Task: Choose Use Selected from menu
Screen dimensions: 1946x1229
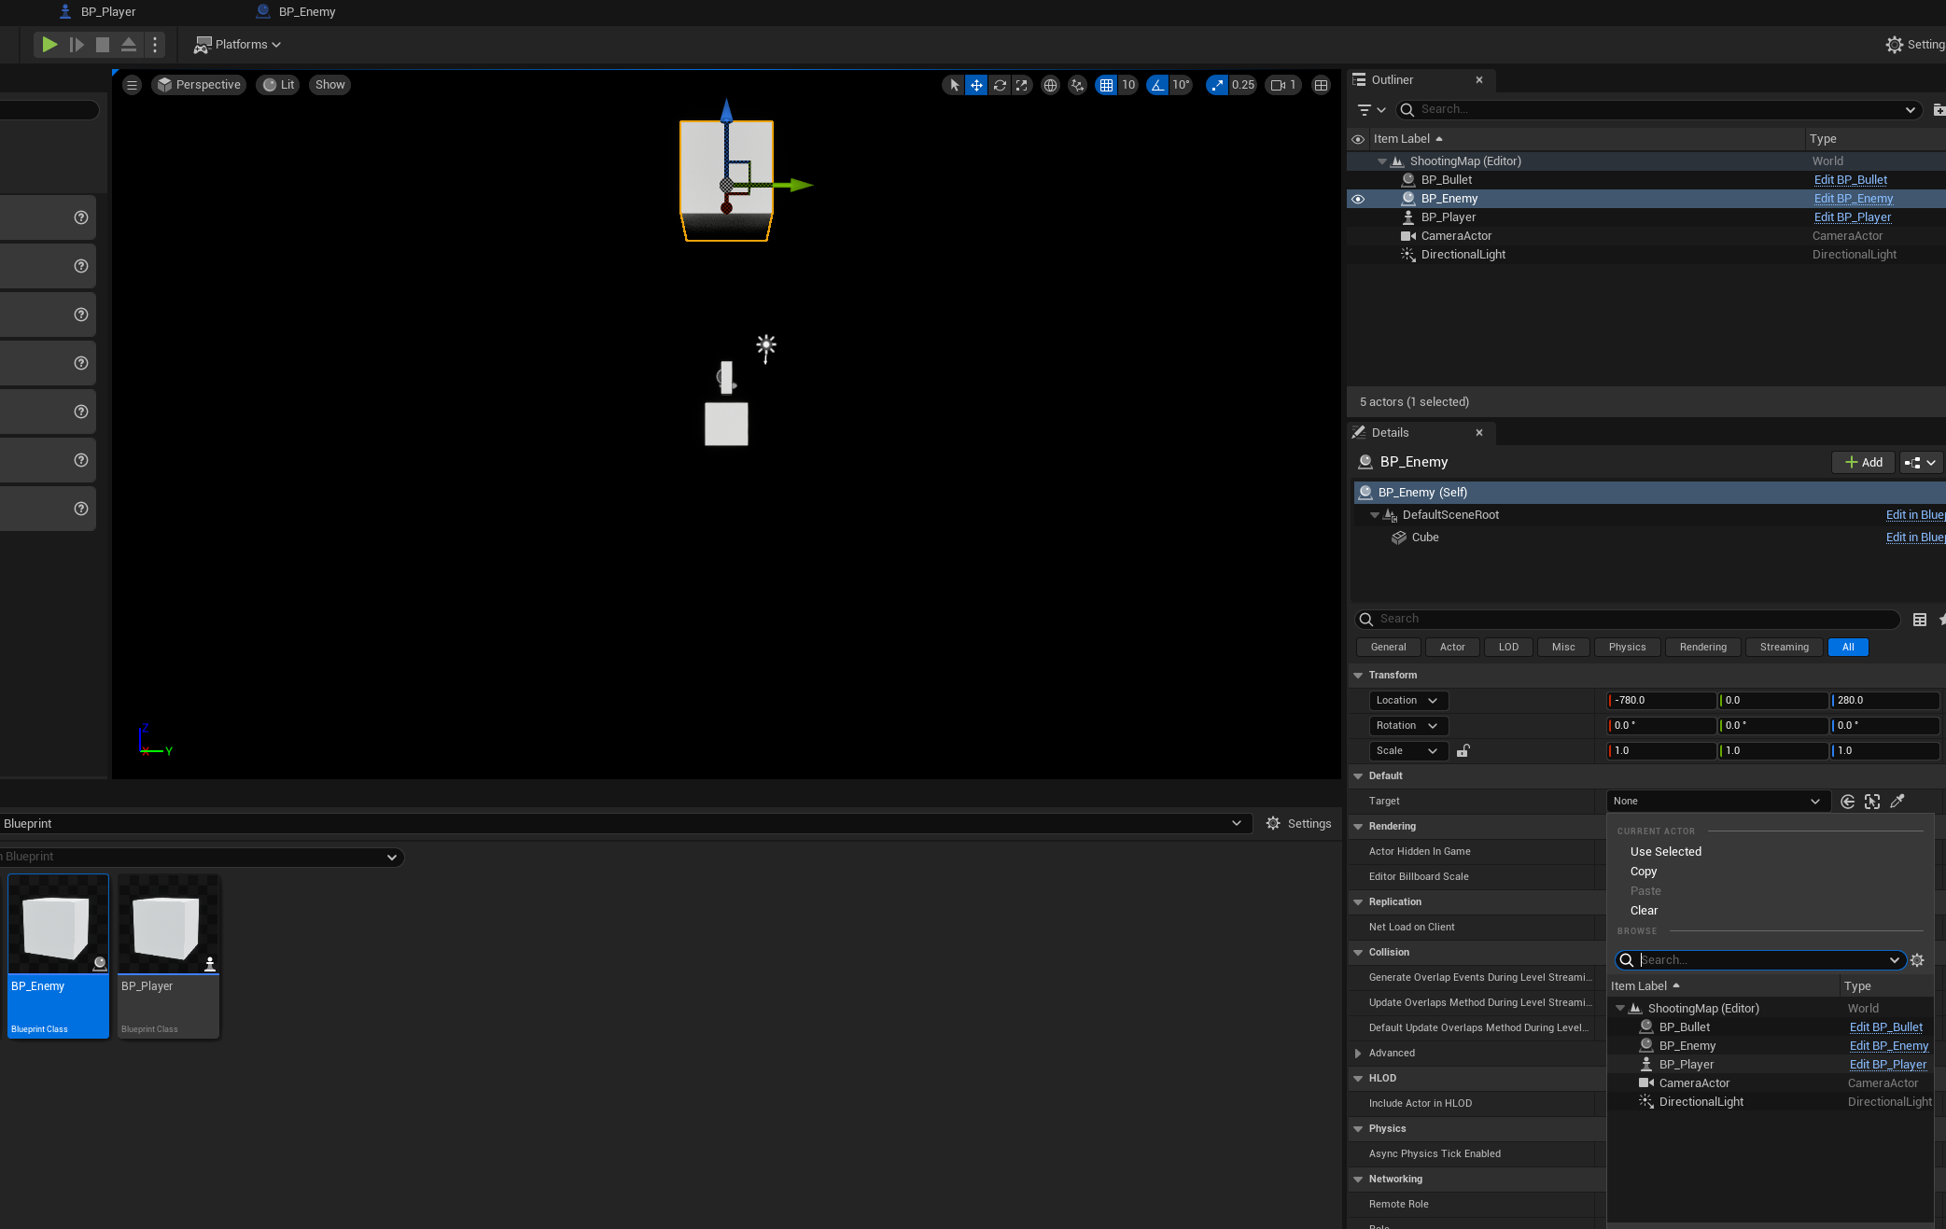Action: [x=1665, y=852]
